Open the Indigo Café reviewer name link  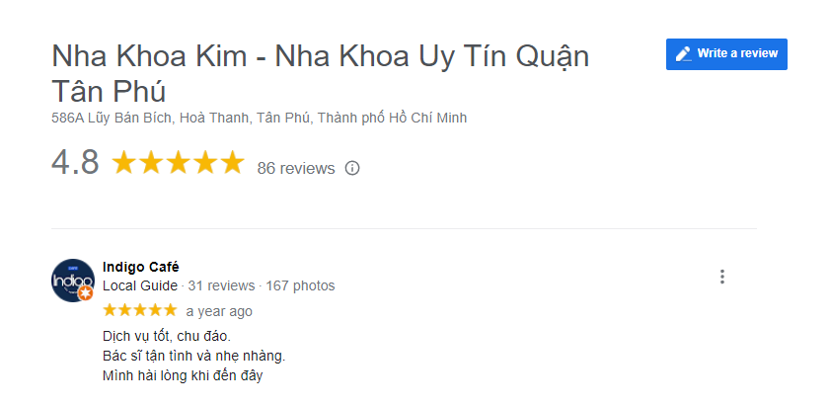141,267
